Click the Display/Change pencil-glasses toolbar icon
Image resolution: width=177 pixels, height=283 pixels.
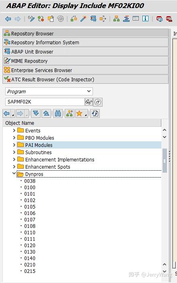pos(31,19)
